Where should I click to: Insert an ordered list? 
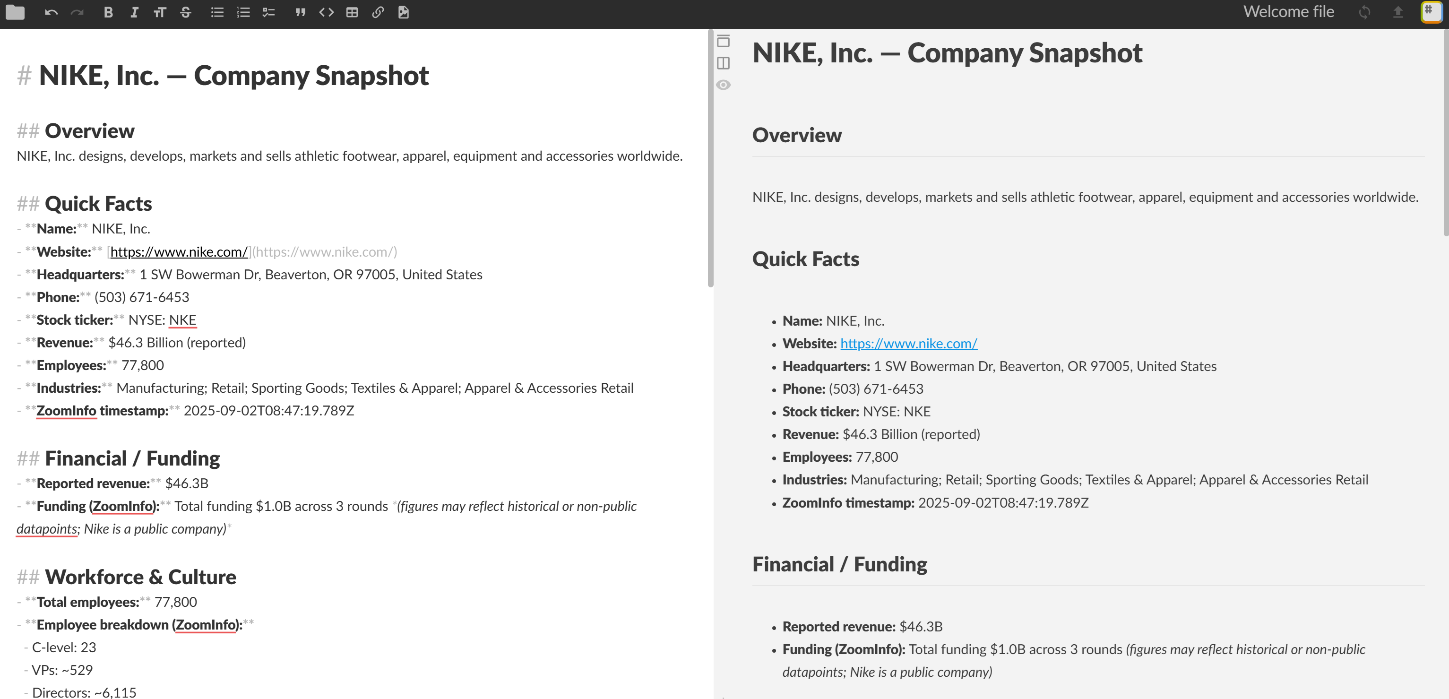[243, 12]
